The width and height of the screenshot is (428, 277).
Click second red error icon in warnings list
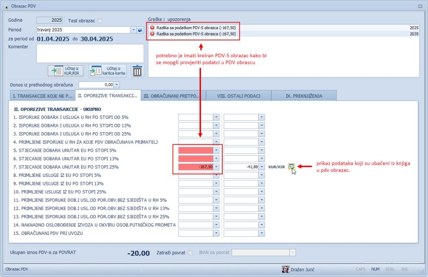pos(153,34)
